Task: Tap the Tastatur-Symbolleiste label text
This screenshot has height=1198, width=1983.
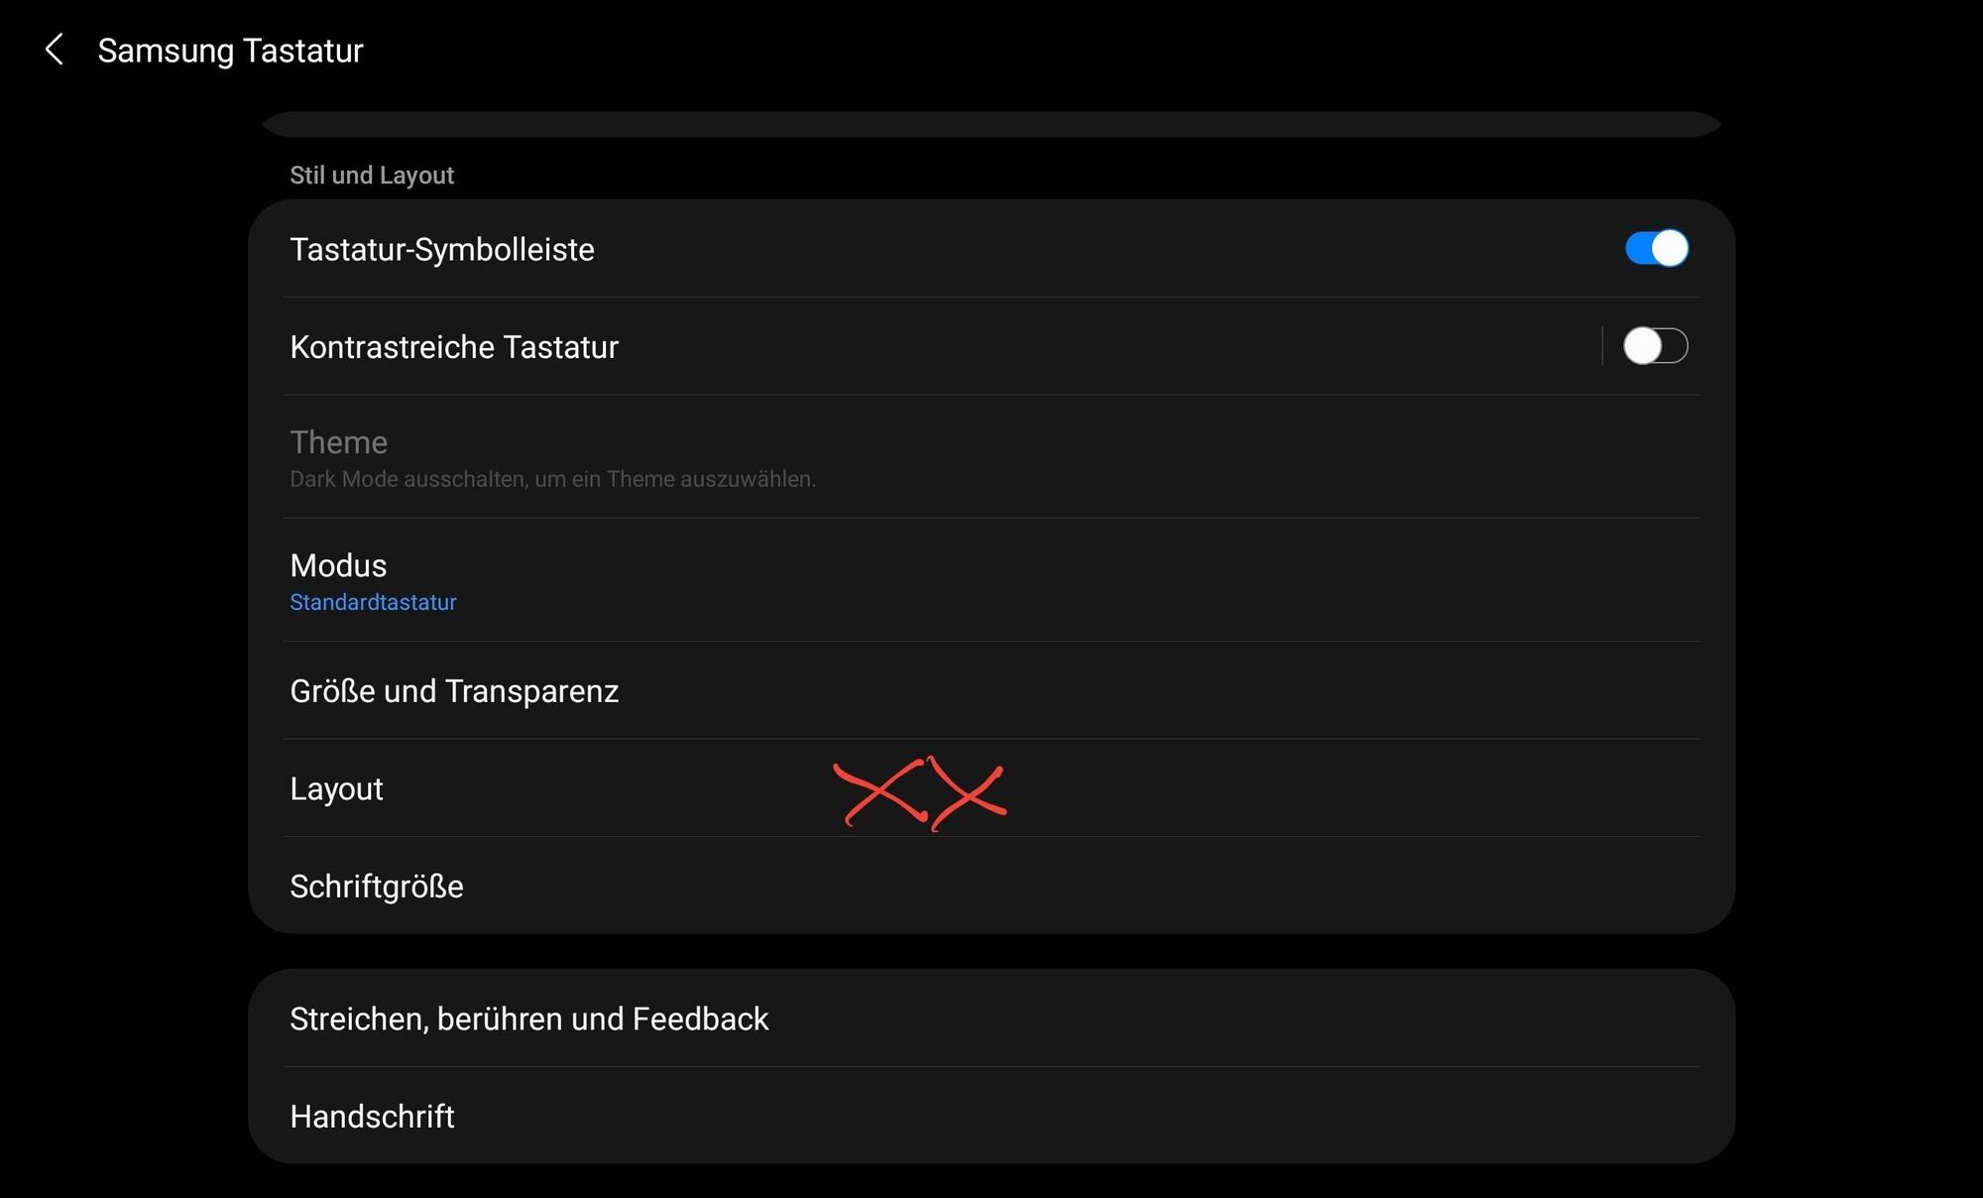Action: click(x=442, y=250)
